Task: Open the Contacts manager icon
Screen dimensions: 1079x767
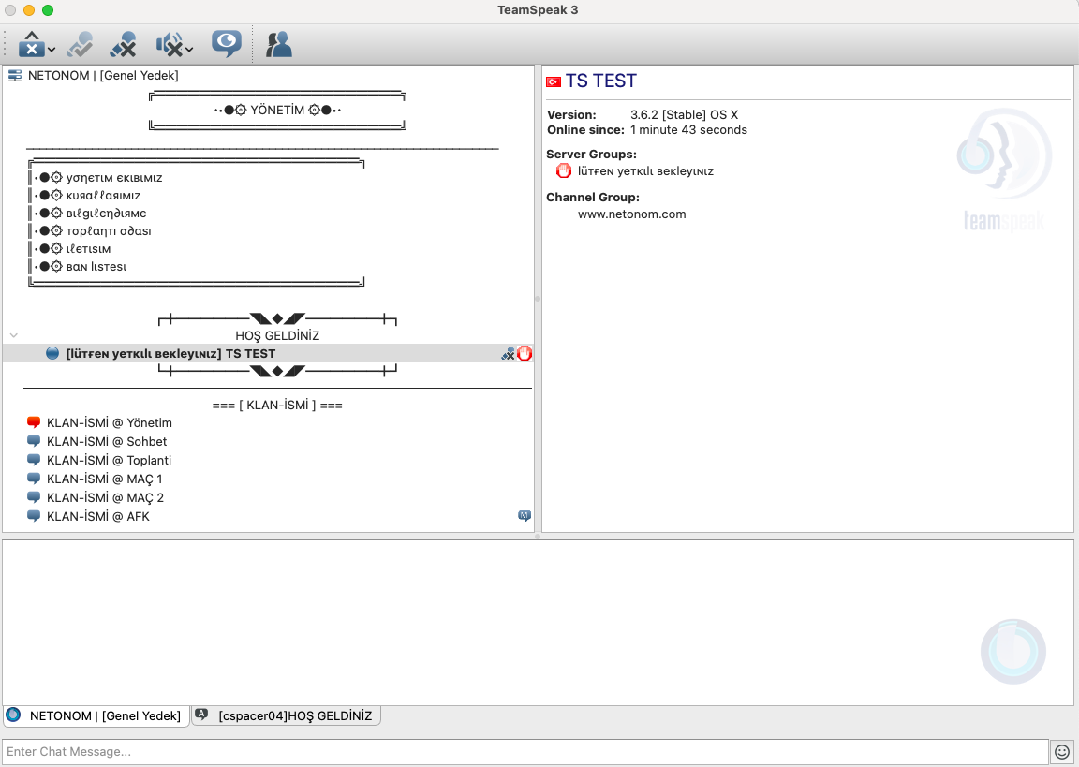Action: [278, 44]
